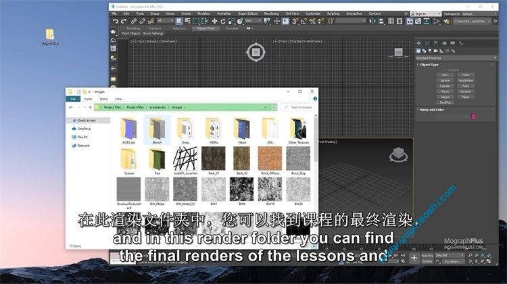This screenshot has height=284, width=507.
Task: Click the Select and Place tool icon
Action: click(239, 22)
